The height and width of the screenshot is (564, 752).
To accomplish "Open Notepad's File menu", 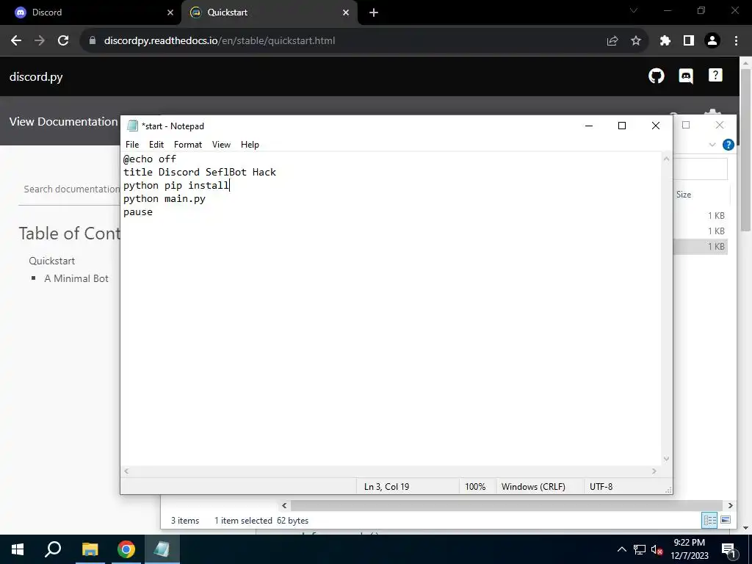I will pyautogui.click(x=132, y=145).
